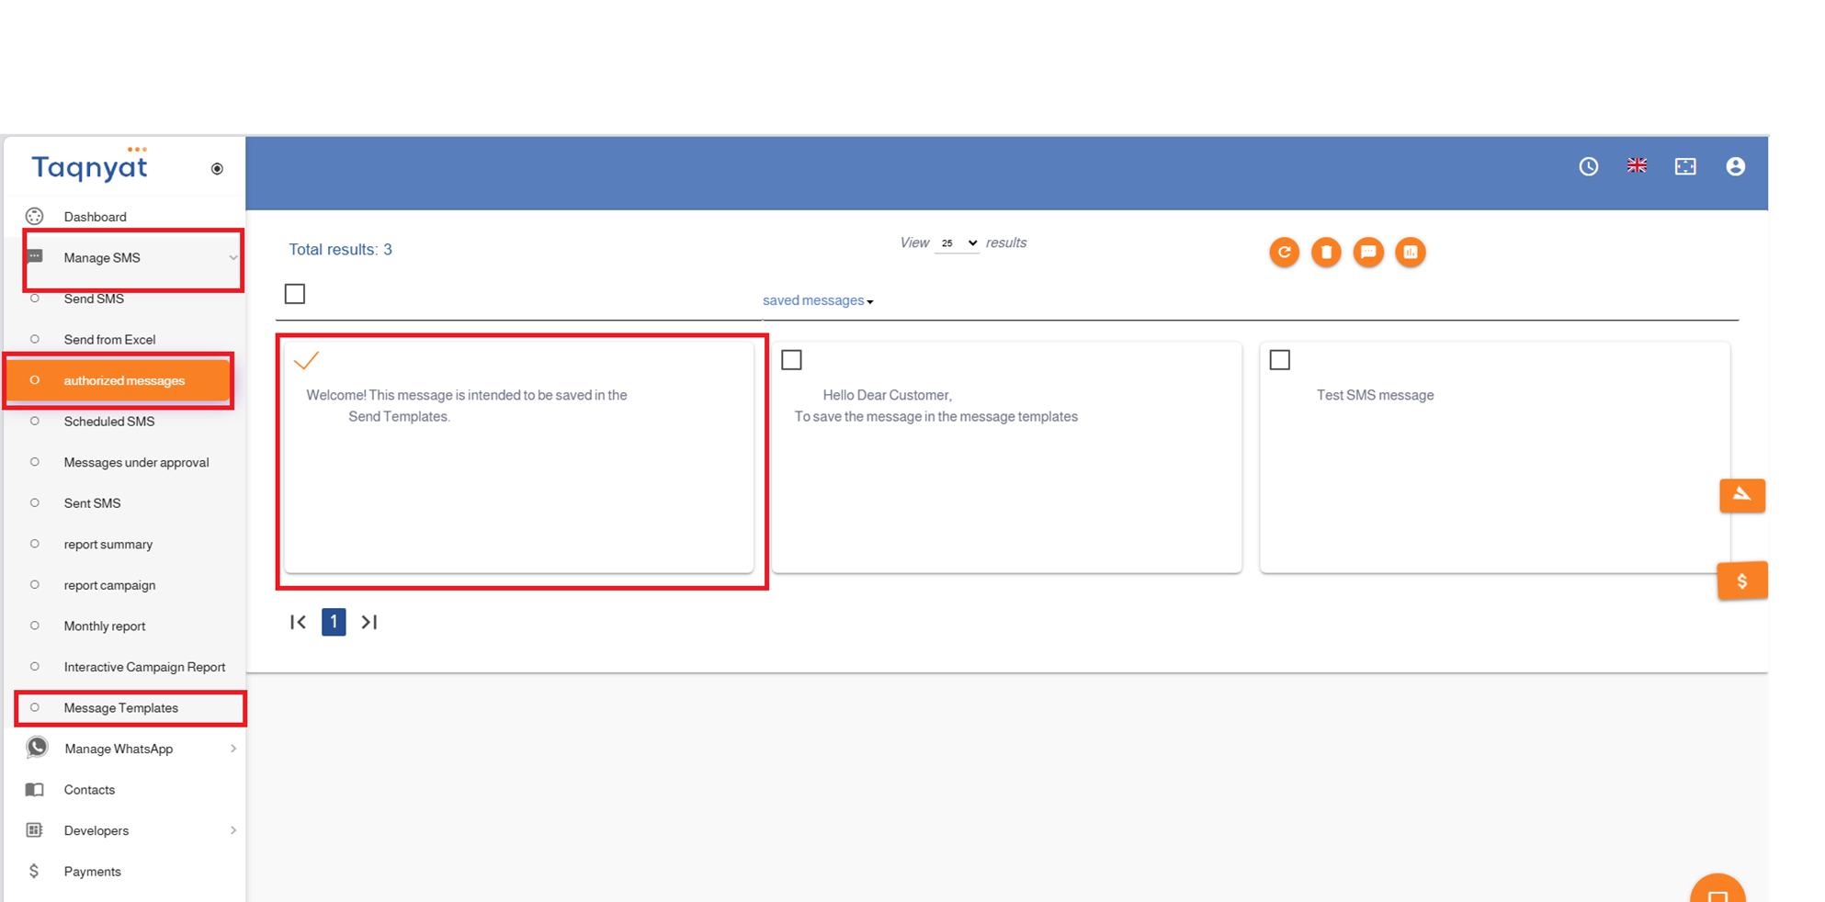Open the saved messages dropdown
The image size is (1825, 902).
[818, 300]
